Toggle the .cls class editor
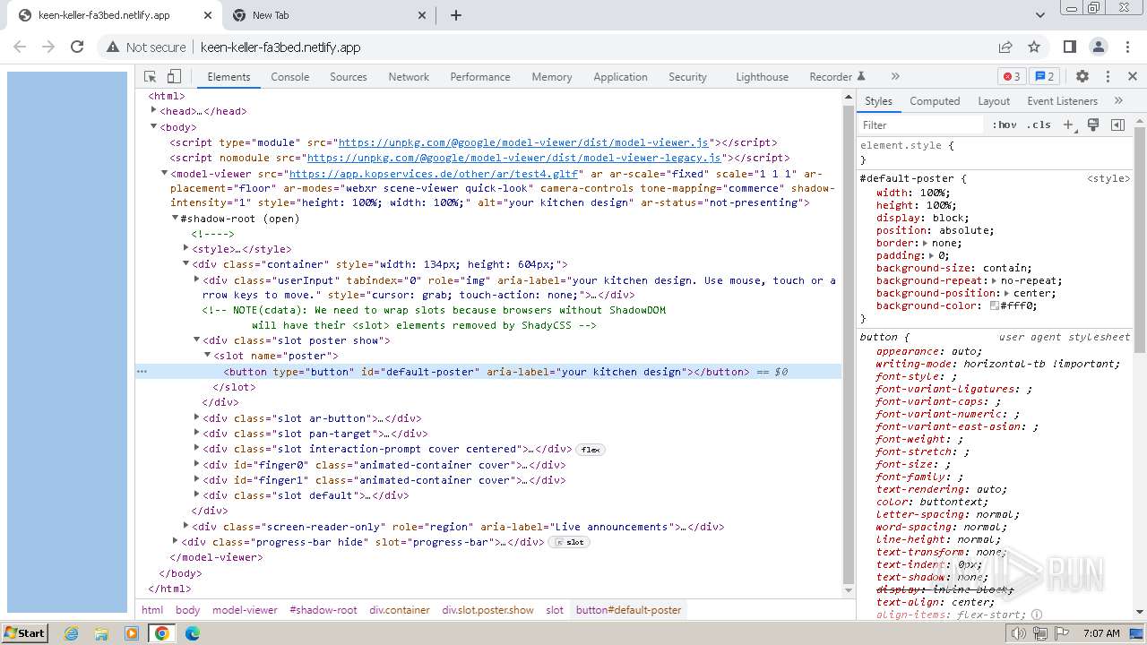1147x645 pixels. point(1039,125)
